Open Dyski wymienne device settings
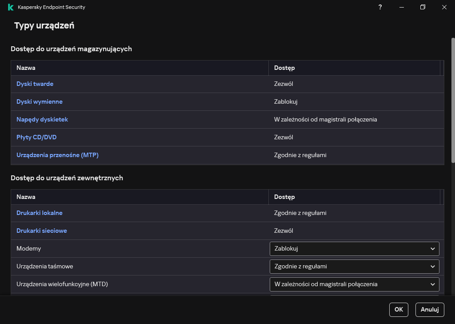 (39, 101)
